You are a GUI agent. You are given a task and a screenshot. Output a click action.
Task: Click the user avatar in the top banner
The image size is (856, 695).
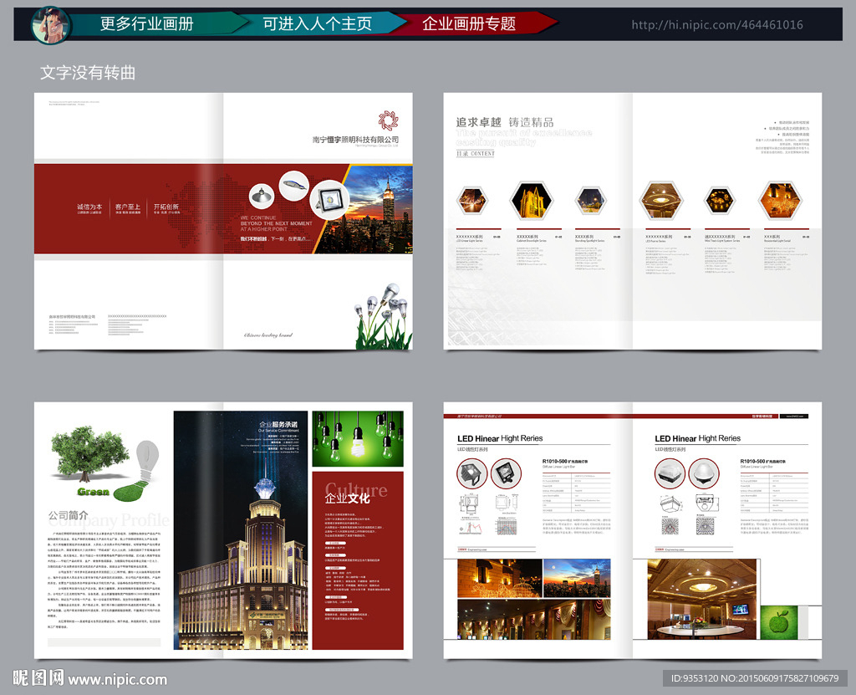pos(51,23)
